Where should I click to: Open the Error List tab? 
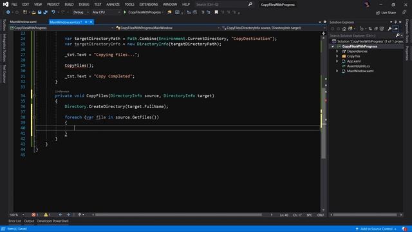tap(15, 221)
